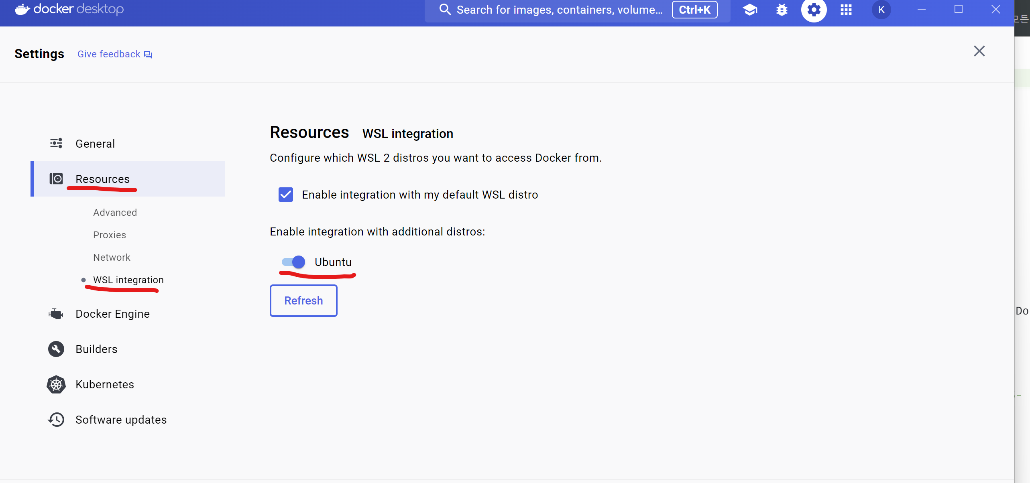This screenshot has width=1030, height=483.
Task: Click the Kubernetes helm wheel icon
Action: click(x=56, y=384)
